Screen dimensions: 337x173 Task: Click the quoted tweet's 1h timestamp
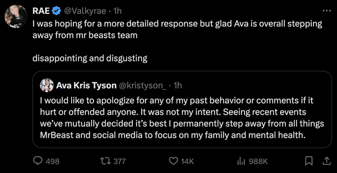point(178,86)
